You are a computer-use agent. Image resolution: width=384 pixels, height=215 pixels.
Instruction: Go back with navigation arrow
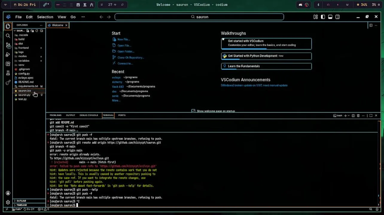click(x=101, y=17)
